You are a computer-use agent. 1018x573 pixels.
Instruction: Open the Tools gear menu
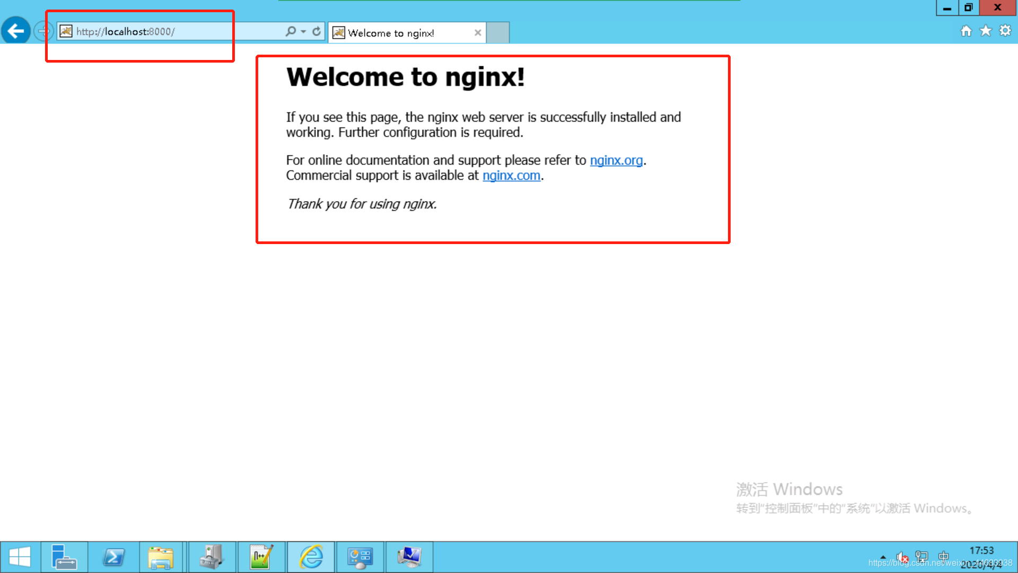coord(1005,31)
